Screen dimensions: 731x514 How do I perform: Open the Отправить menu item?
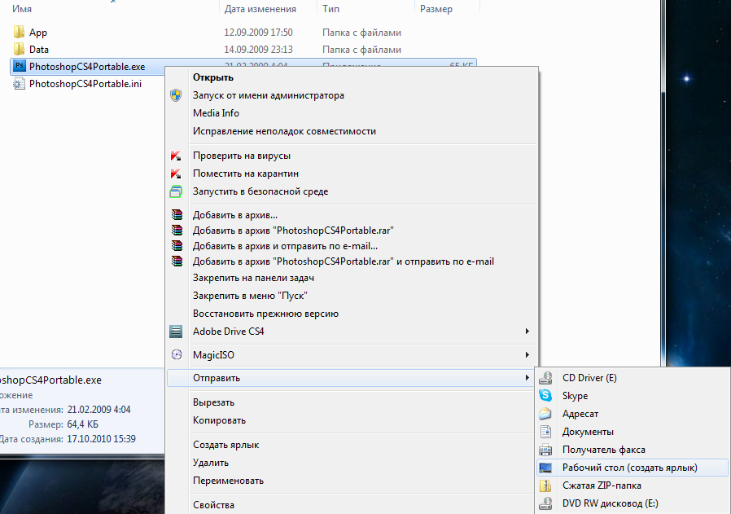352,378
